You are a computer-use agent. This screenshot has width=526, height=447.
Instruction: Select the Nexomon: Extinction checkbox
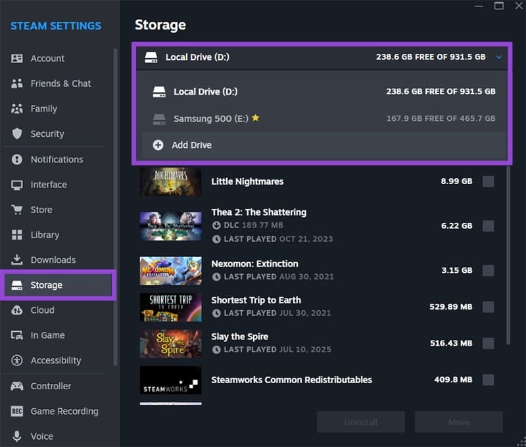click(x=488, y=270)
